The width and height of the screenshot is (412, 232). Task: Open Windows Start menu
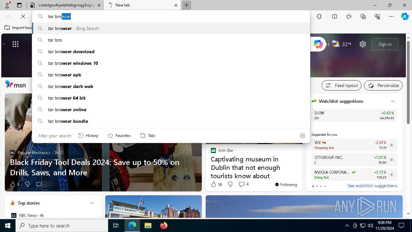[8, 226]
